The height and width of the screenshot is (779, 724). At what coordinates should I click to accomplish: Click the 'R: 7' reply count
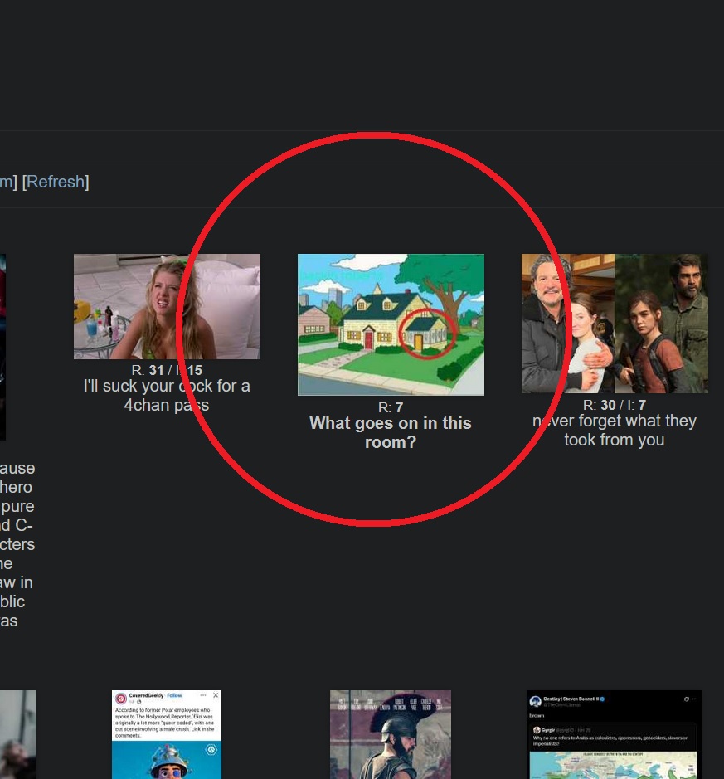coord(391,407)
